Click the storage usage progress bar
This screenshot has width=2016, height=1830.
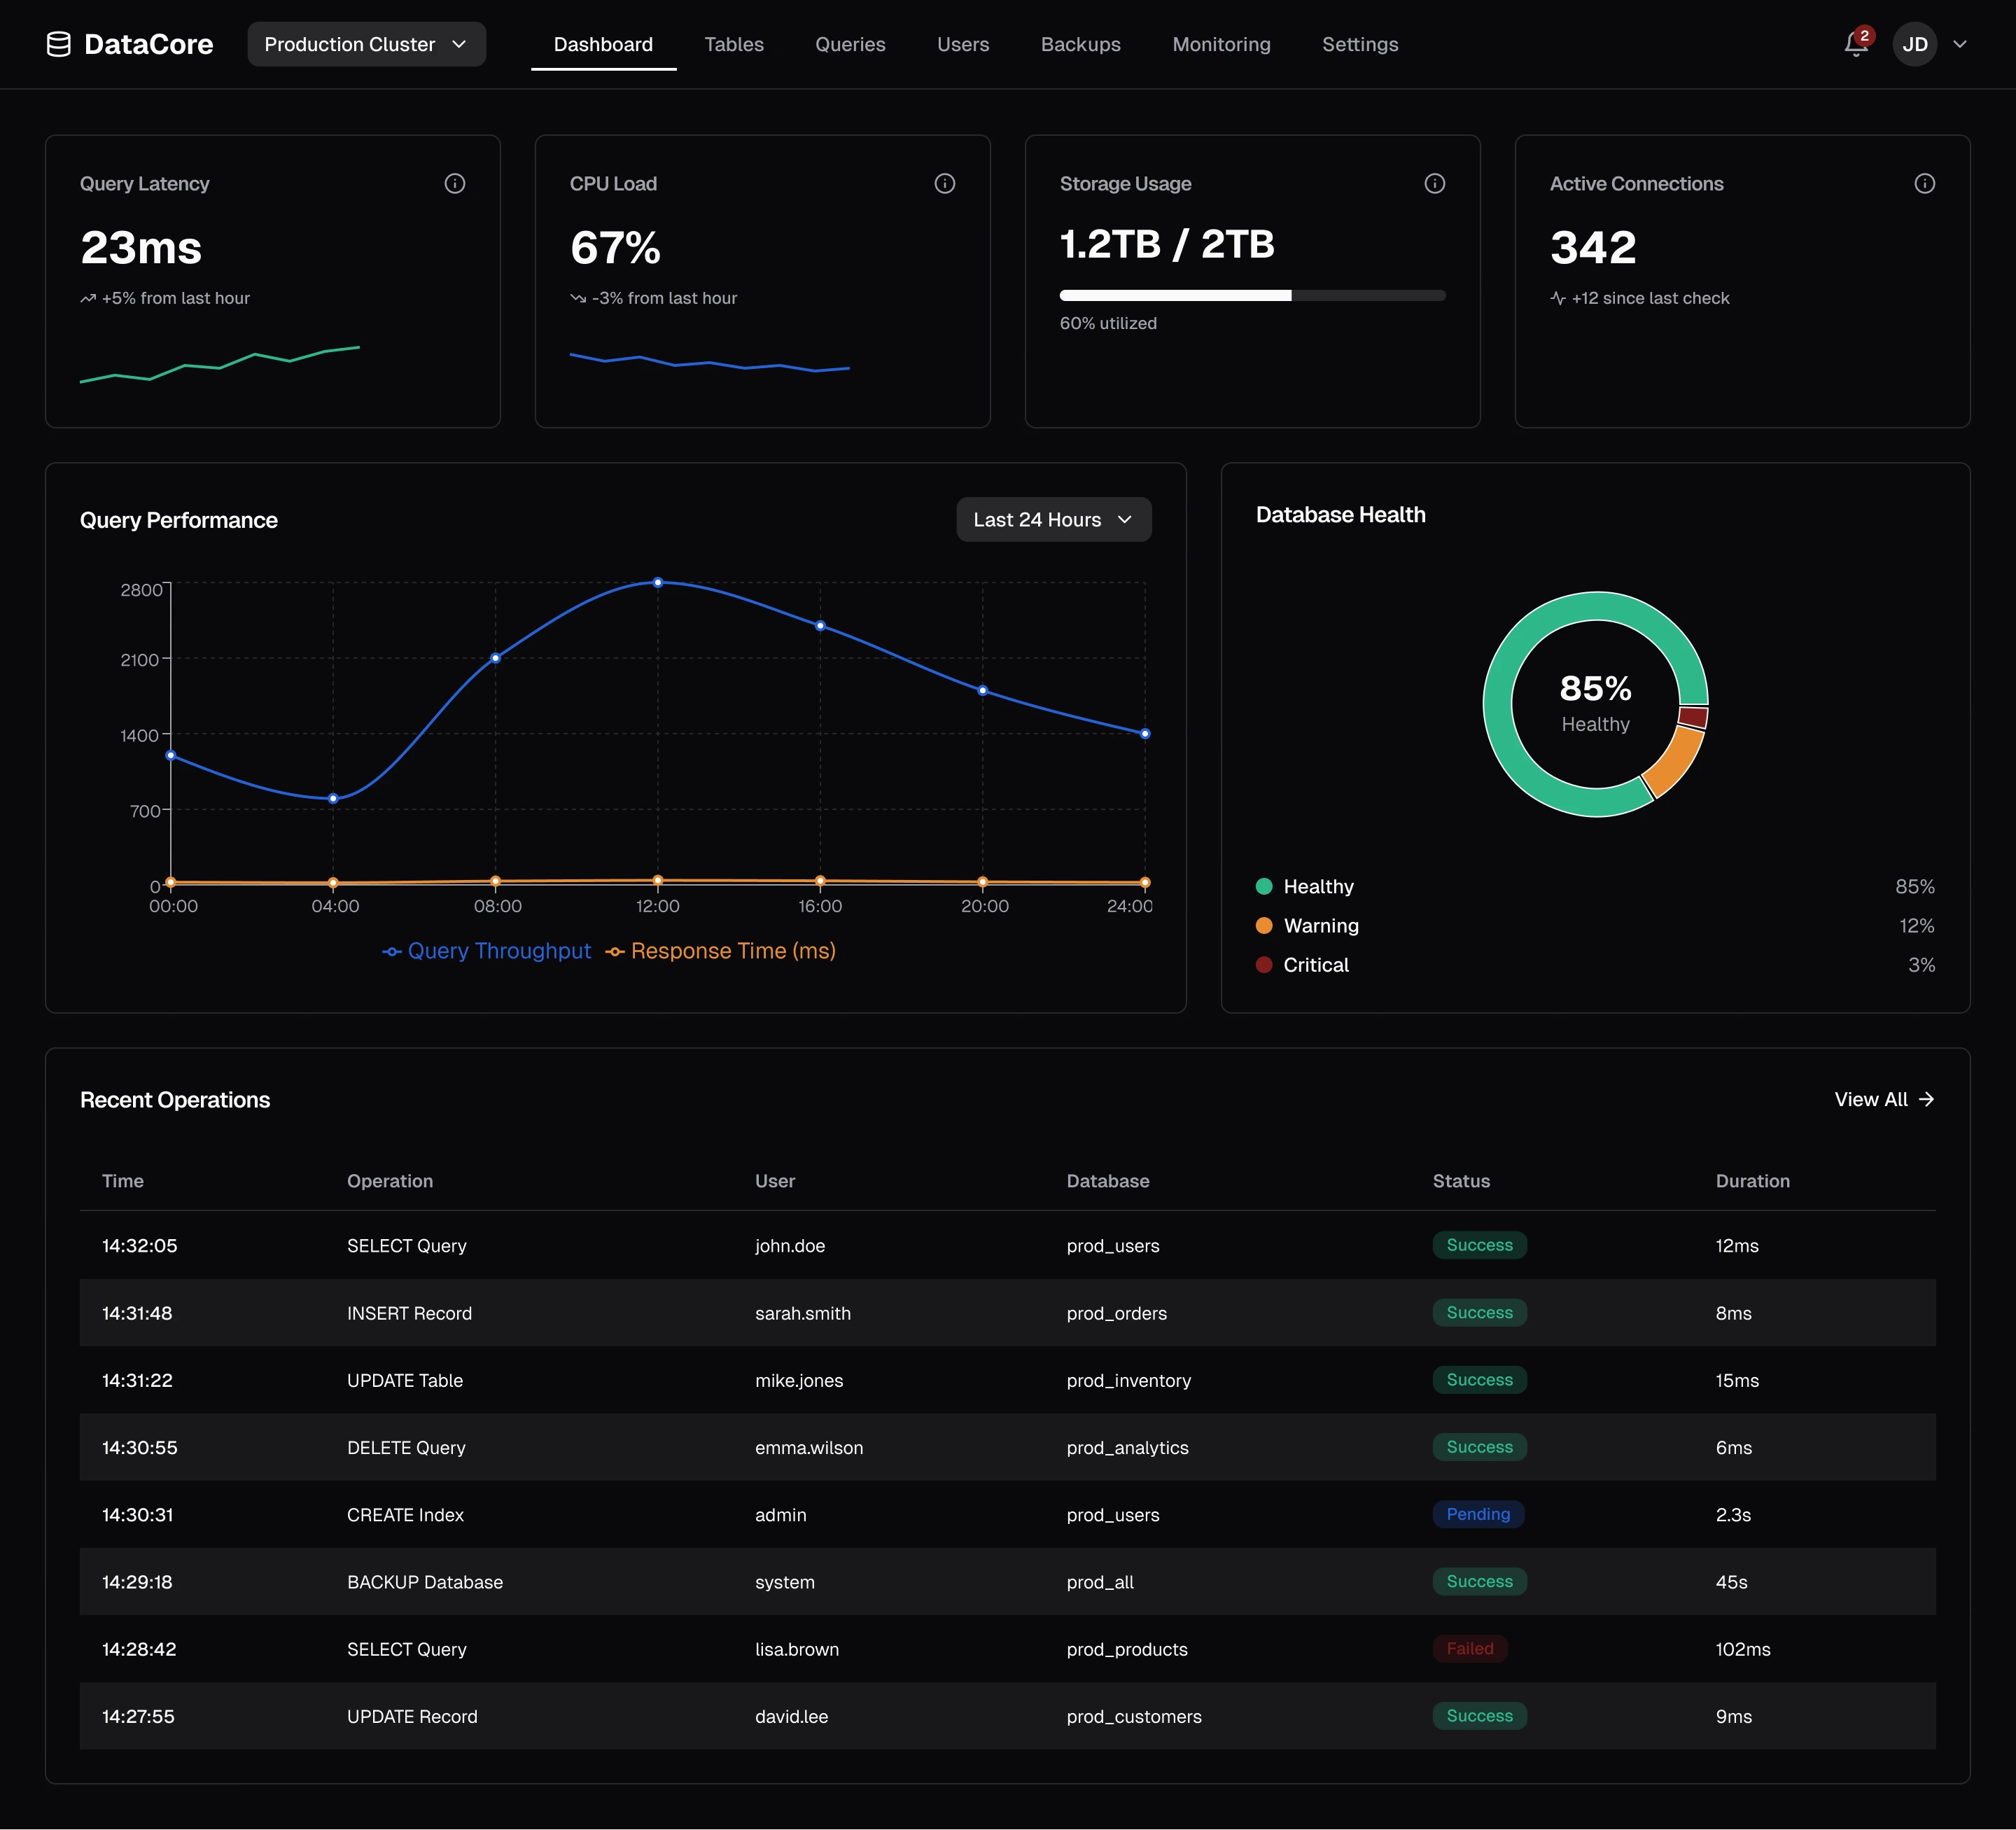(1252, 295)
